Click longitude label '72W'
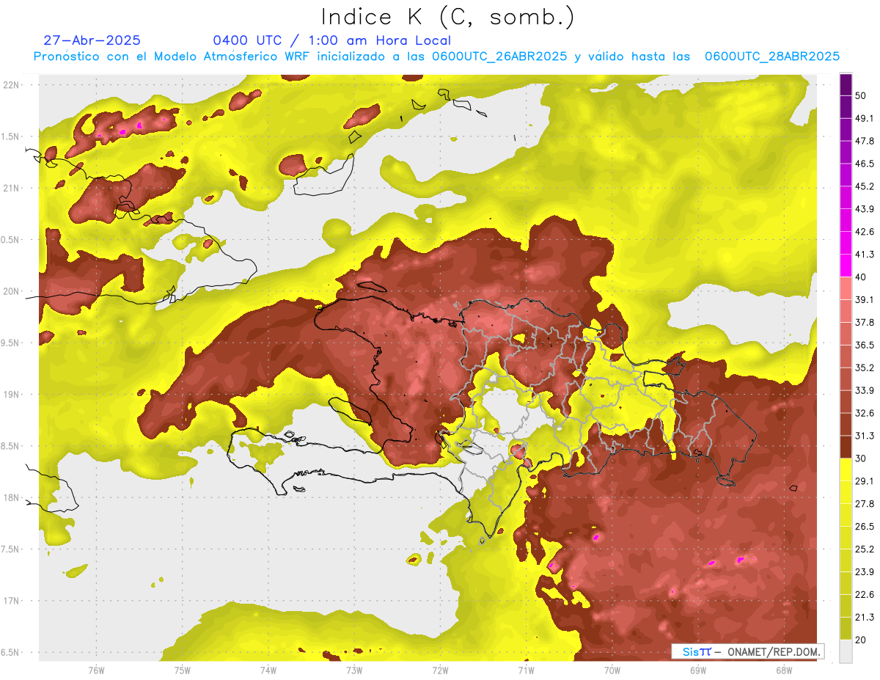 click(x=440, y=670)
